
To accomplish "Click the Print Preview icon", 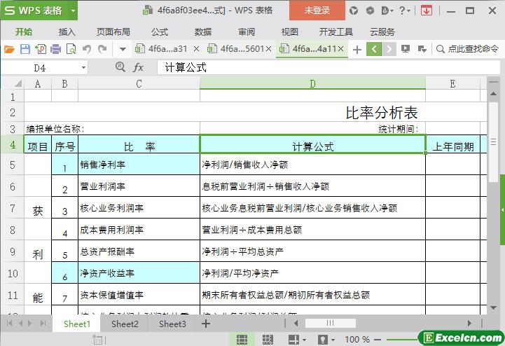I will (x=71, y=49).
